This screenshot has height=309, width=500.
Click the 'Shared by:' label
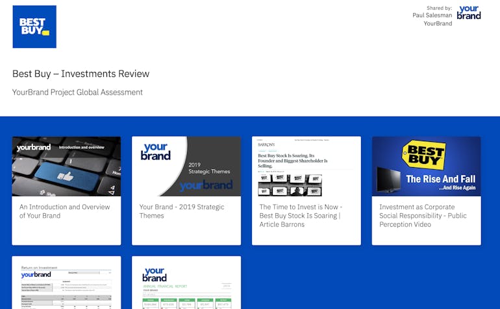pos(439,8)
